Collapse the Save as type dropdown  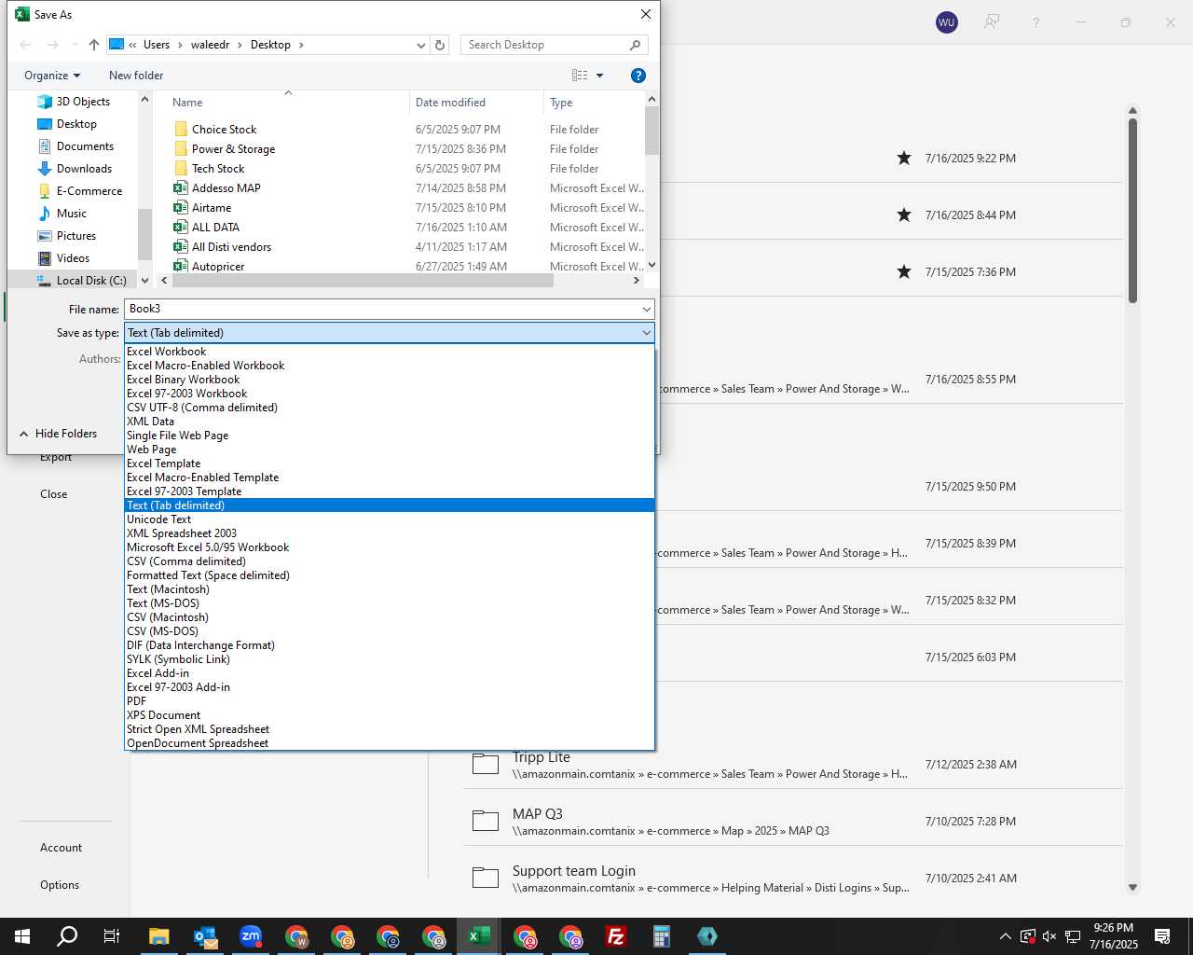(646, 333)
